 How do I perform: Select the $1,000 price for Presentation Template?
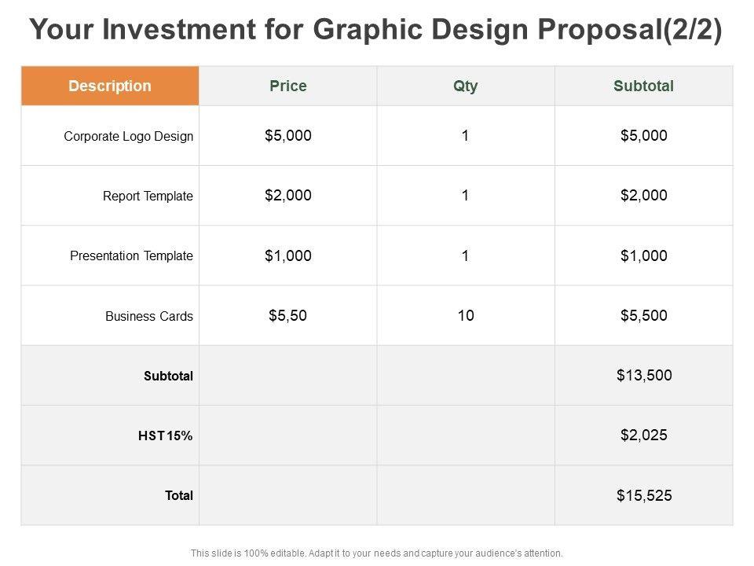tap(288, 255)
